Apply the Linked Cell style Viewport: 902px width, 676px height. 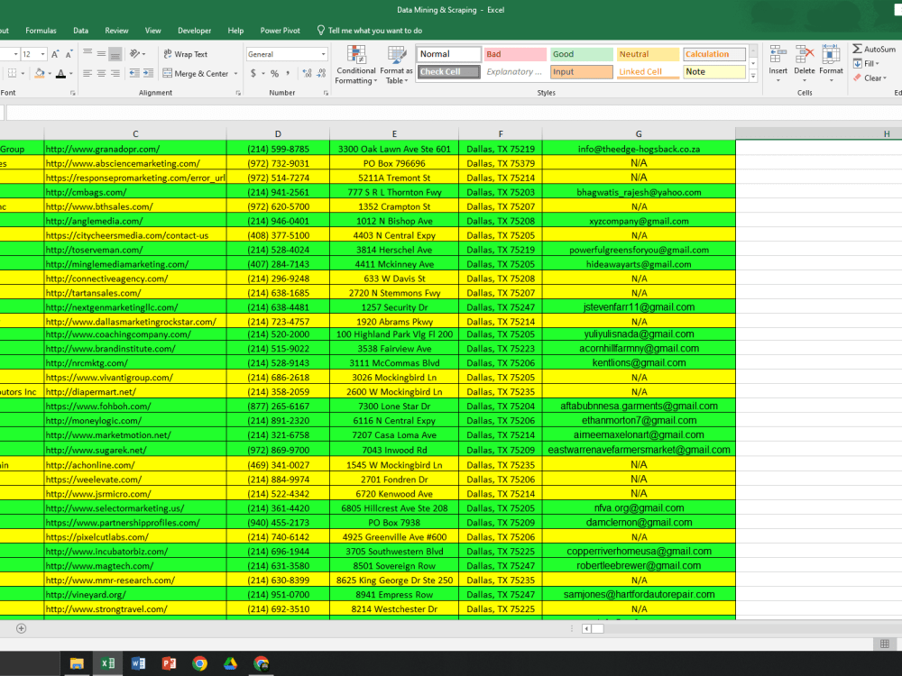click(x=648, y=72)
